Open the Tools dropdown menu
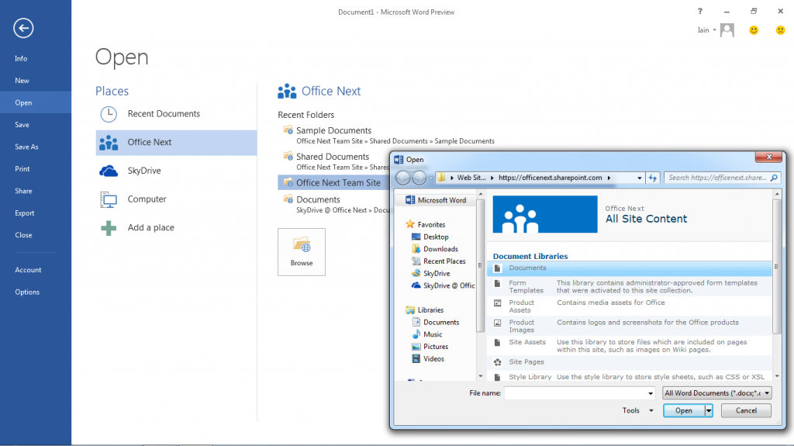This screenshot has height=446, width=794. tap(639, 411)
